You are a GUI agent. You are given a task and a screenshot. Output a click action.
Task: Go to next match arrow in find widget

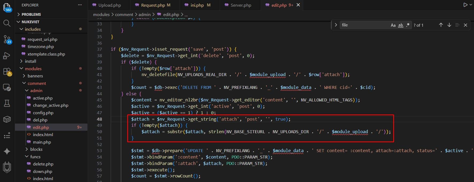tap(449, 25)
